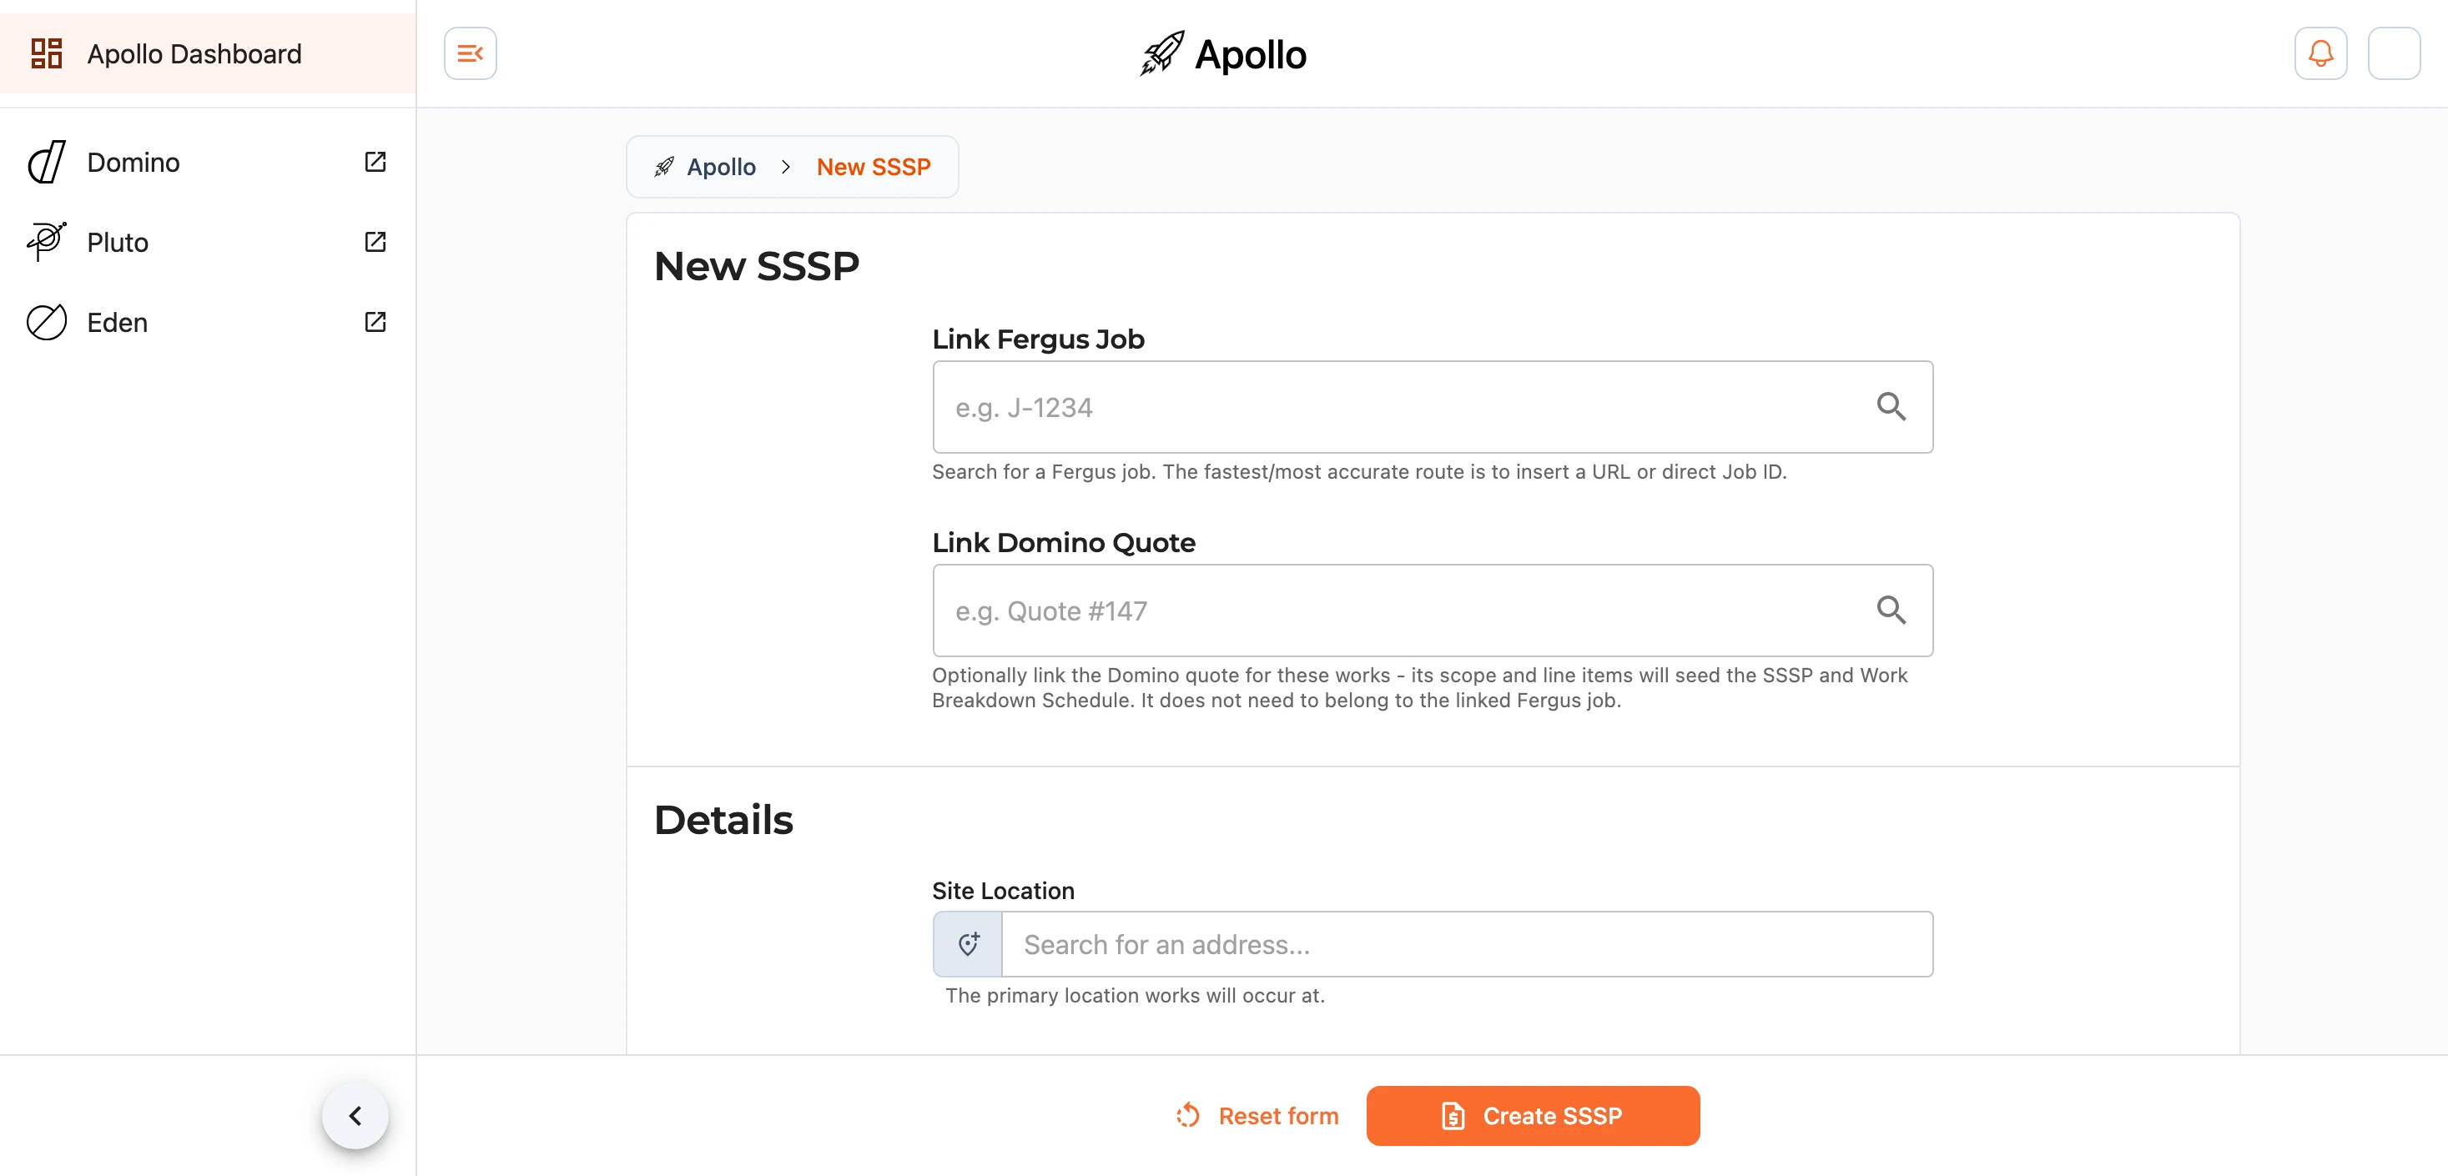Screen dimensions: 2448x1176
Task: Open Domino from the sidebar
Action: (x=207, y=163)
